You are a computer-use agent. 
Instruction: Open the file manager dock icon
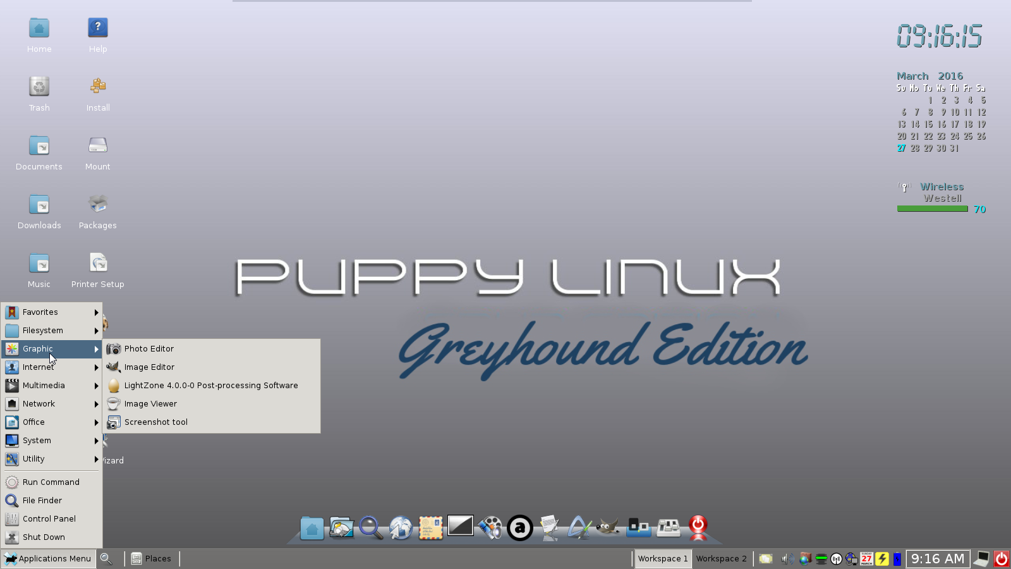point(341,528)
